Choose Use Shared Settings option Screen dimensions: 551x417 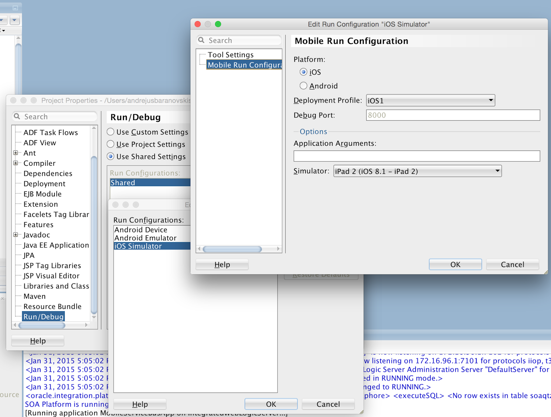point(111,157)
